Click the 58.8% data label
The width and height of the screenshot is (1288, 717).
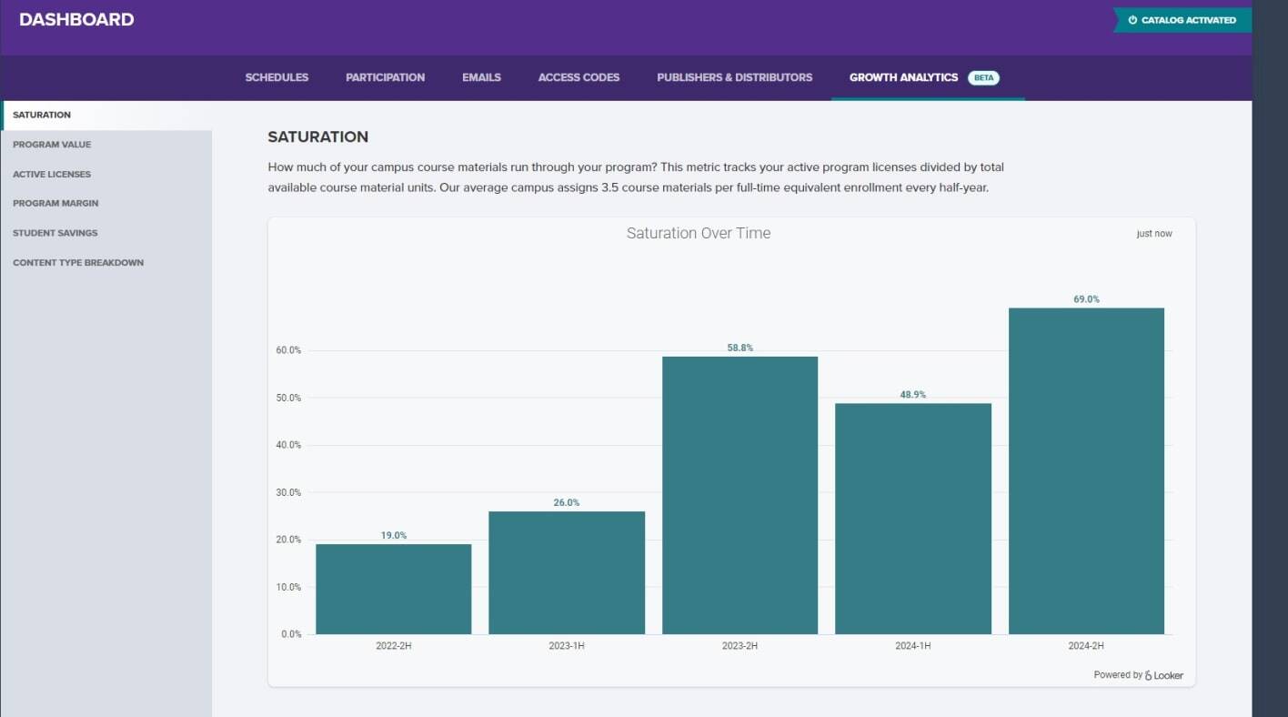click(740, 348)
